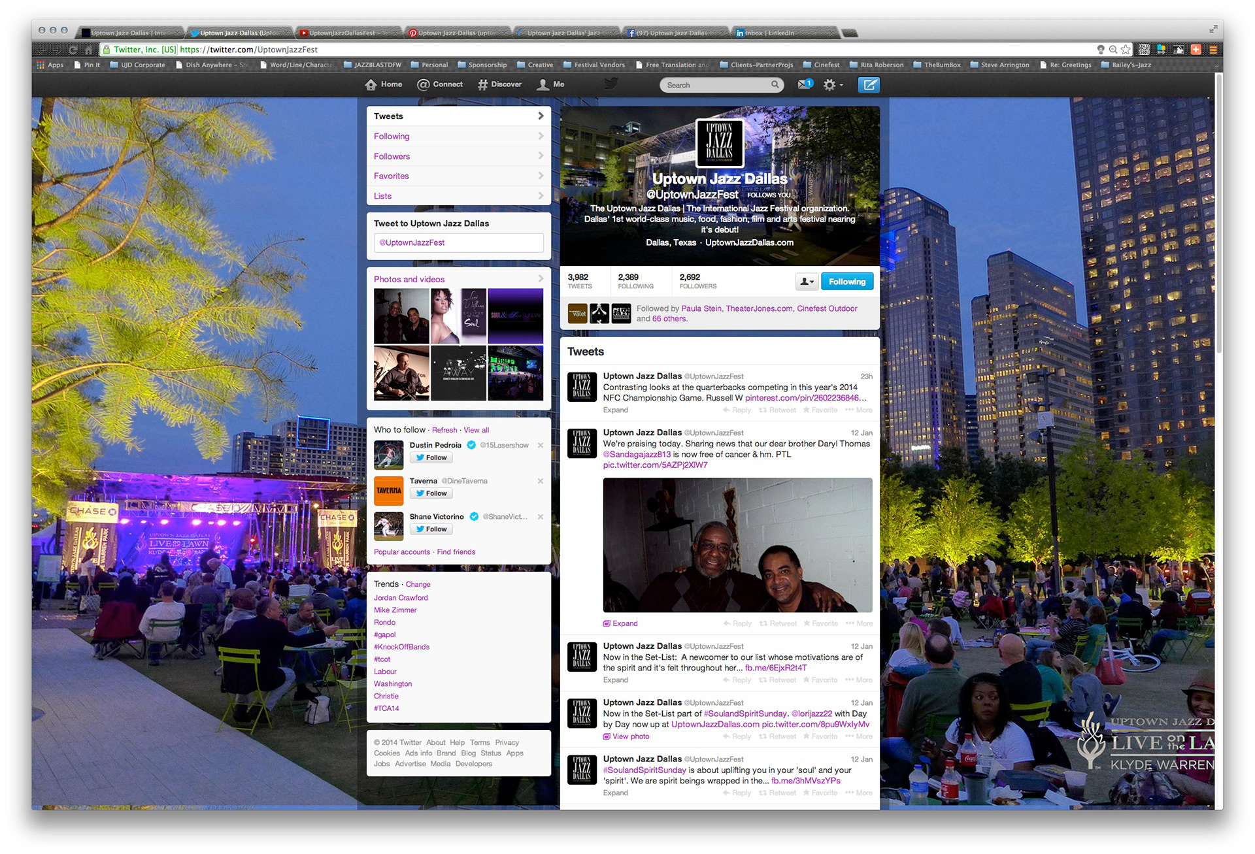
Task: Select Followers in the sidebar
Action: 459,156
